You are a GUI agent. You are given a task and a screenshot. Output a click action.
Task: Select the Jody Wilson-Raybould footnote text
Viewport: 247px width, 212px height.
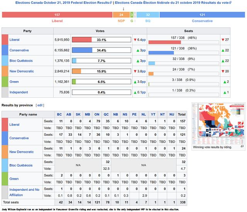point(90,209)
